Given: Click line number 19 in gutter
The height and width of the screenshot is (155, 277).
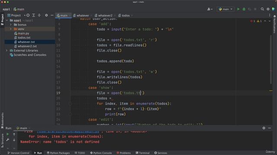Looking at the screenshot, I should (58, 93).
